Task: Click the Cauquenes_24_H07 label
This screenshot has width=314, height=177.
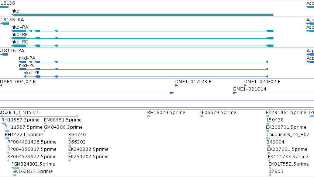Action: pyautogui.click(x=288, y=135)
